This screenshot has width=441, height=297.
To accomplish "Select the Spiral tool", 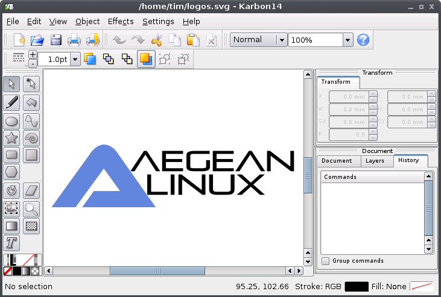I will point(31,138).
